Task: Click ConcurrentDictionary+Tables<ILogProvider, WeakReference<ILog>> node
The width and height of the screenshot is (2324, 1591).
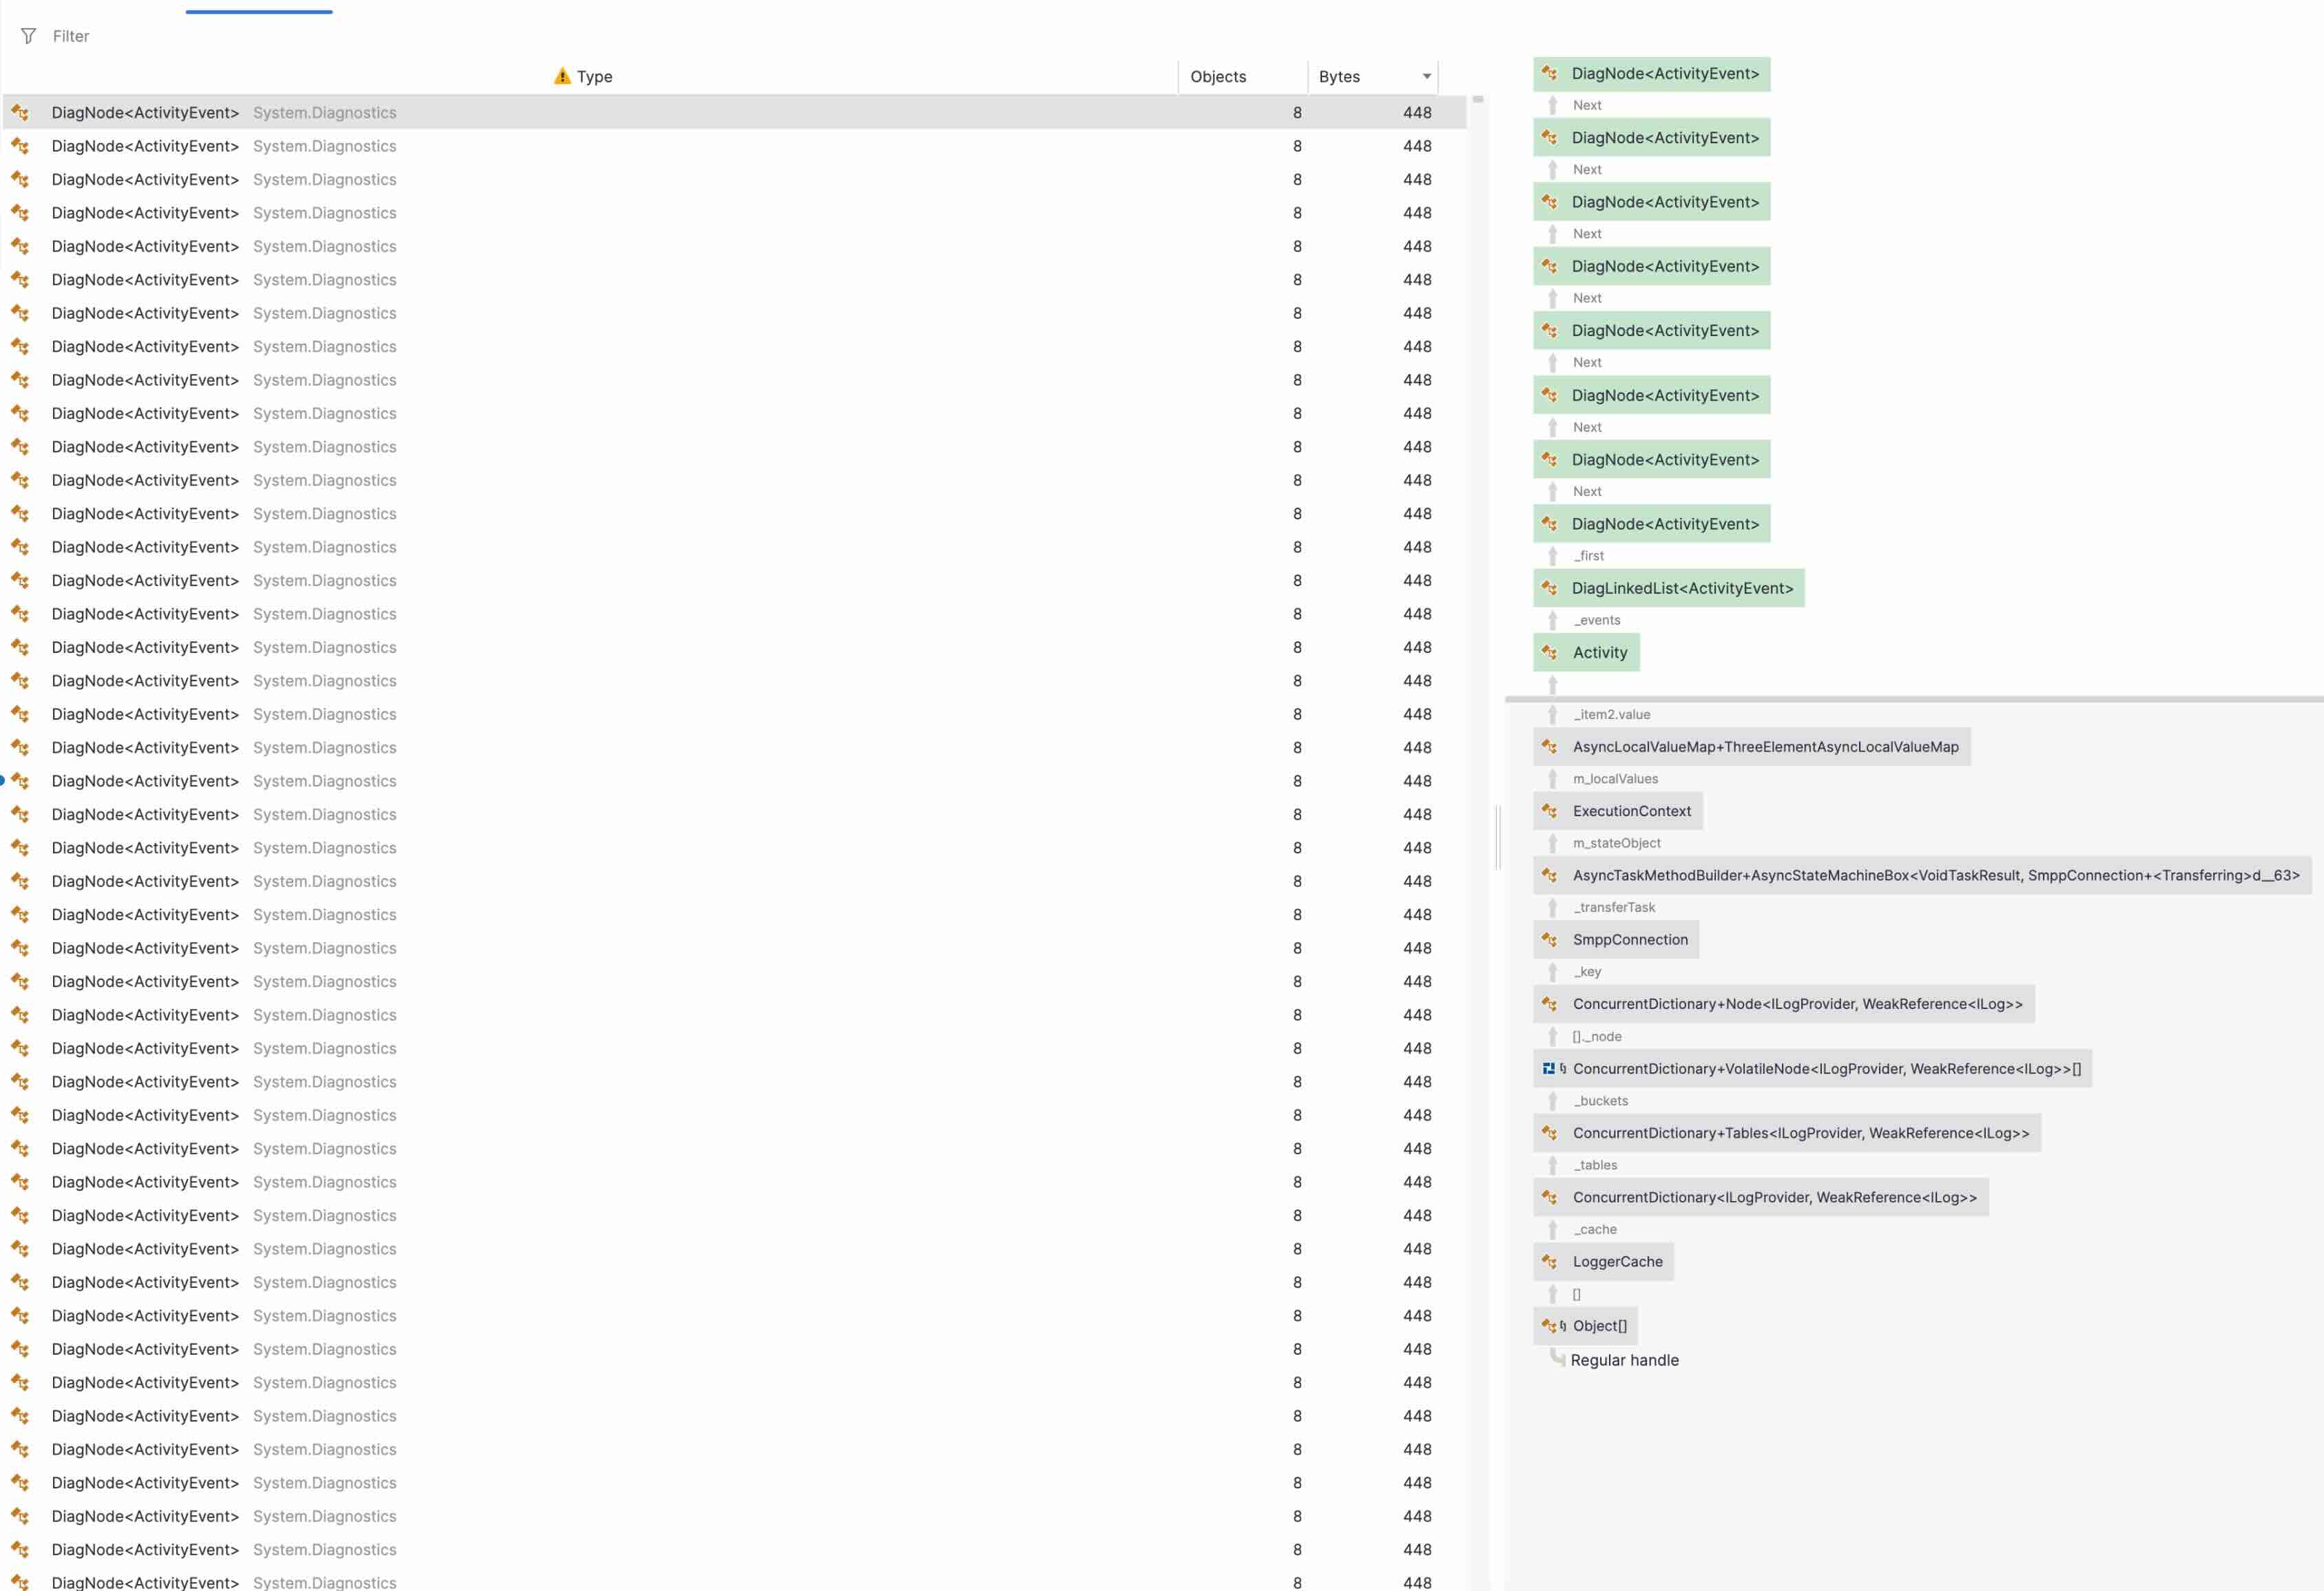Action: (1799, 1133)
